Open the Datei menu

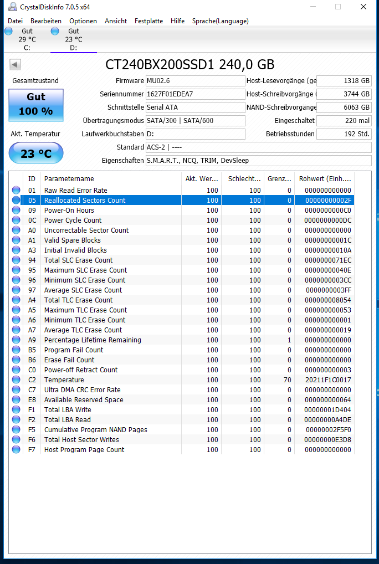click(x=15, y=21)
